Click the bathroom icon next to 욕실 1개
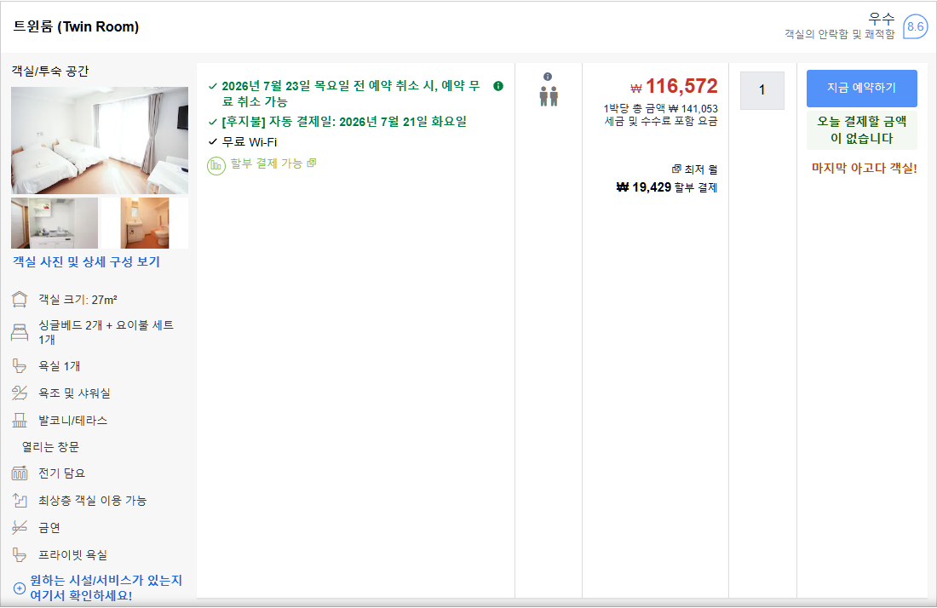937x608 pixels. pos(19,365)
